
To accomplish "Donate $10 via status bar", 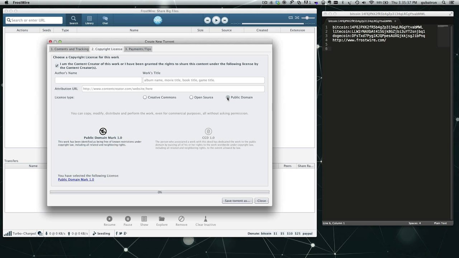I will [290, 234].
